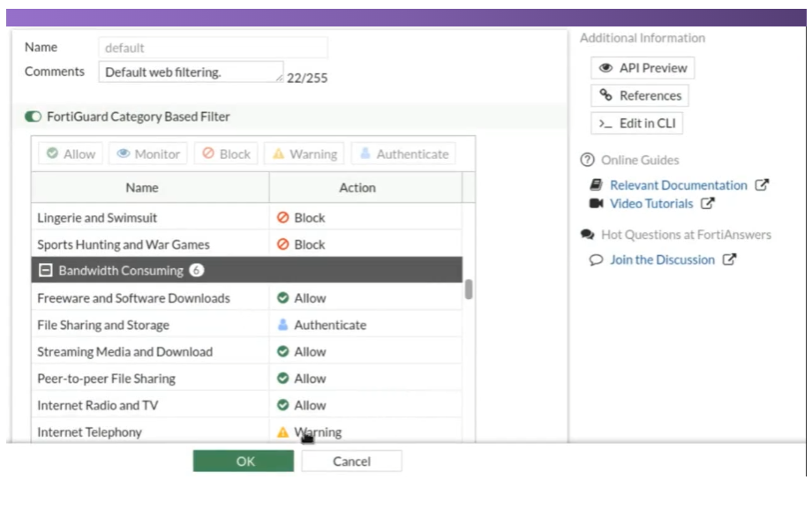Click warning triangle for Internet Telephony
The height and width of the screenshot is (510, 812).
click(282, 431)
